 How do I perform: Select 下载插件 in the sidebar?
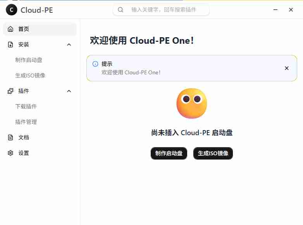pos(26,106)
